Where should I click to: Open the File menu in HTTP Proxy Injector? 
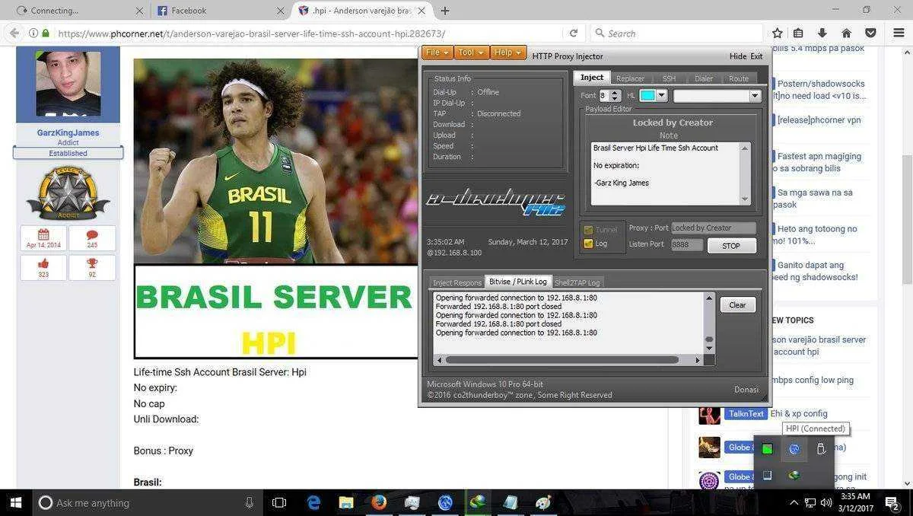tap(437, 53)
